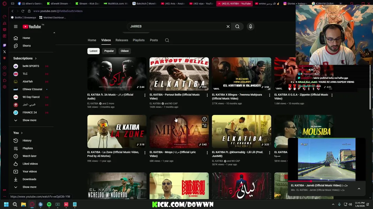Viewport: 373px width, 209px height.
Task: Click the taskbar volume icon
Action: pos(350,204)
